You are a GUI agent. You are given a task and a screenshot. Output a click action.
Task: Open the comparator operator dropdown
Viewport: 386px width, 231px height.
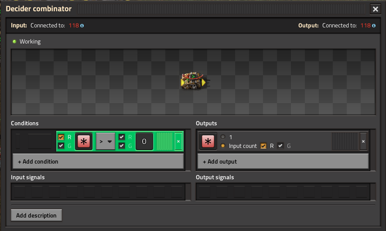click(106, 141)
